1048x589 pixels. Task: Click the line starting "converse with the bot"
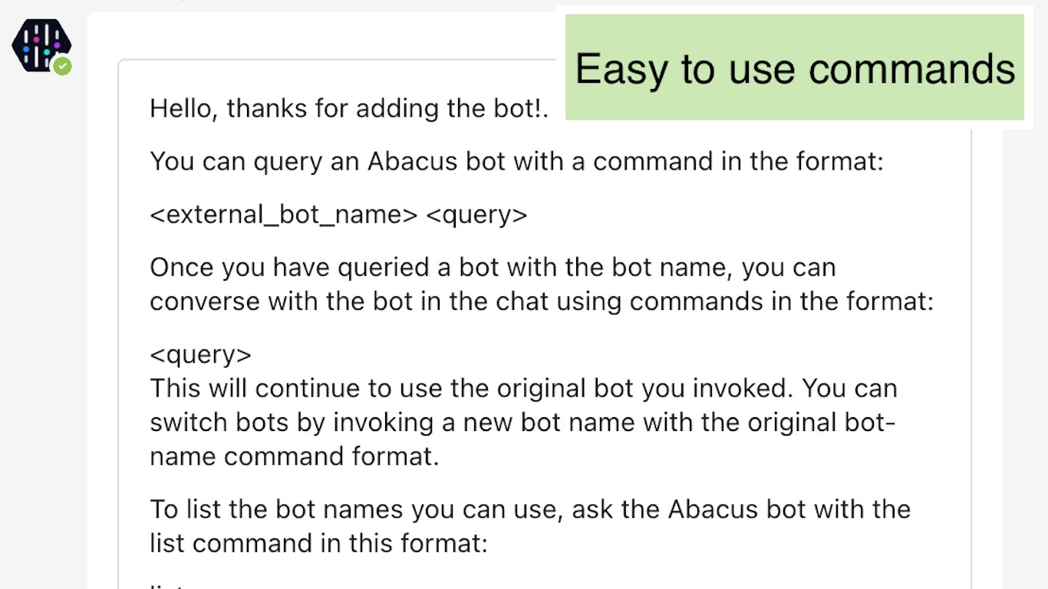(x=541, y=301)
